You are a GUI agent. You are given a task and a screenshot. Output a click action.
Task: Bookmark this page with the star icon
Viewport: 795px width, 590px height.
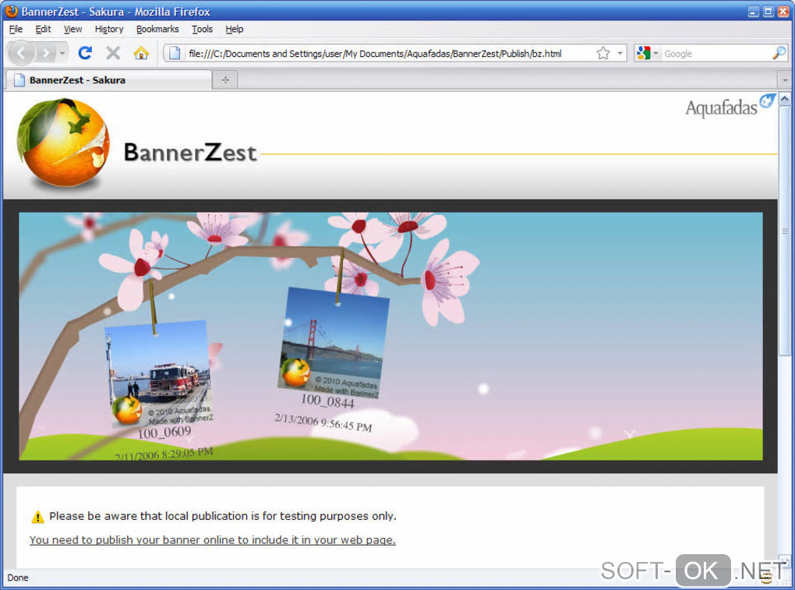click(x=602, y=53)
